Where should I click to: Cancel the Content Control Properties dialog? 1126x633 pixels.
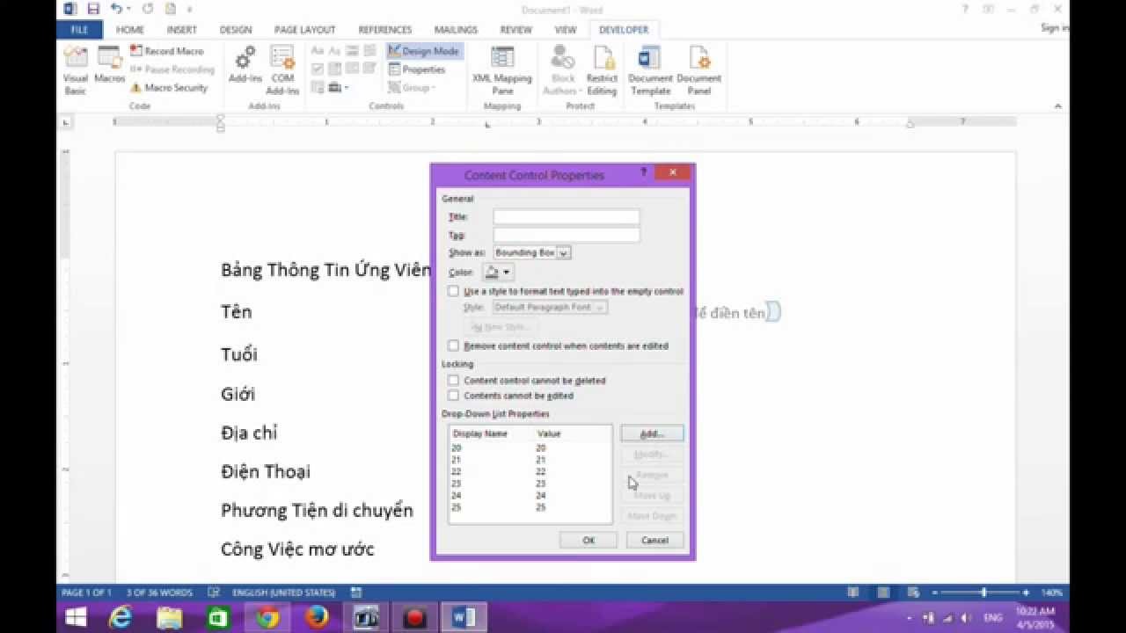coord(654,540)
